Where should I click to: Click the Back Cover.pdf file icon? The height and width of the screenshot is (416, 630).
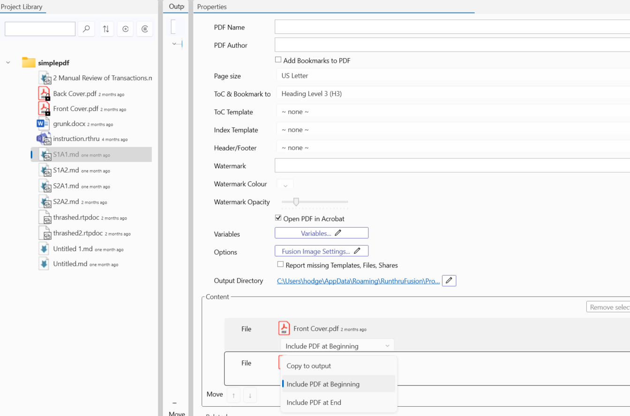point(44,94)
